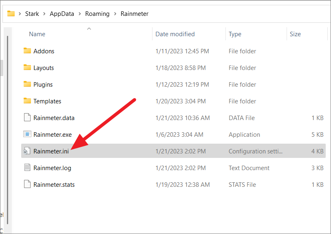Click the 5 KB size cell
The width and height of the screenshot is (331, 234).
tap(318, 134)
